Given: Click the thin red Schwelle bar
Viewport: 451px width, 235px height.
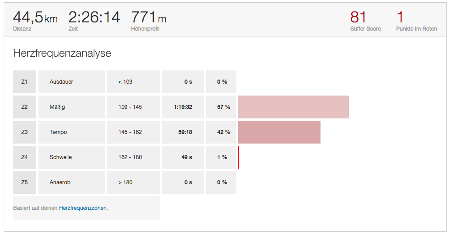Looking at the screenshot, I should click(x=239, y=157).
